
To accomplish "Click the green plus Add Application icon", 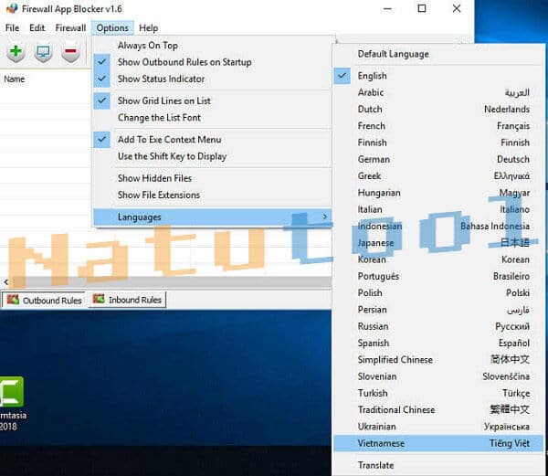I will 16,53.
